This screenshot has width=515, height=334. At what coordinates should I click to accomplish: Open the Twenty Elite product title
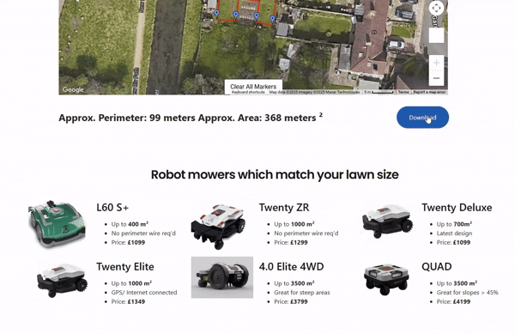tap(125, 267)
